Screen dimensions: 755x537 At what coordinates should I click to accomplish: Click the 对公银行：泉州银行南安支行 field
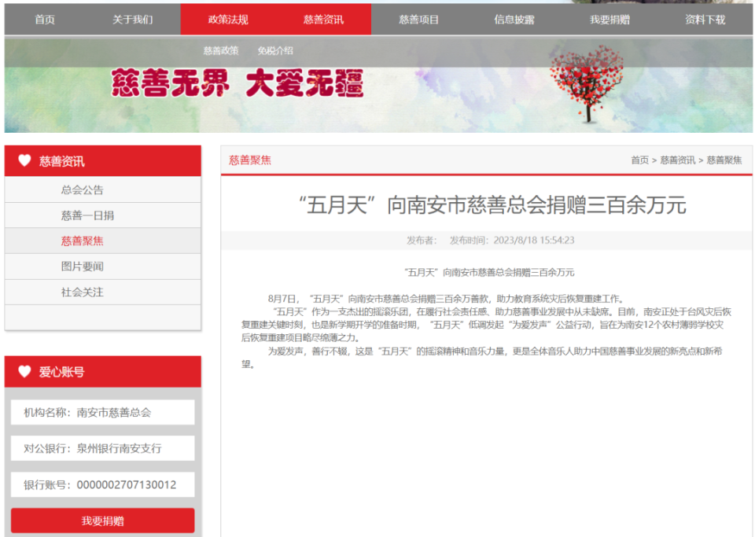coord(102,448)
